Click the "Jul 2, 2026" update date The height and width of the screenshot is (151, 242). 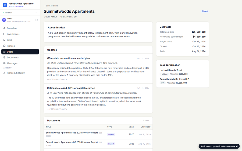(x=143, y=88)
